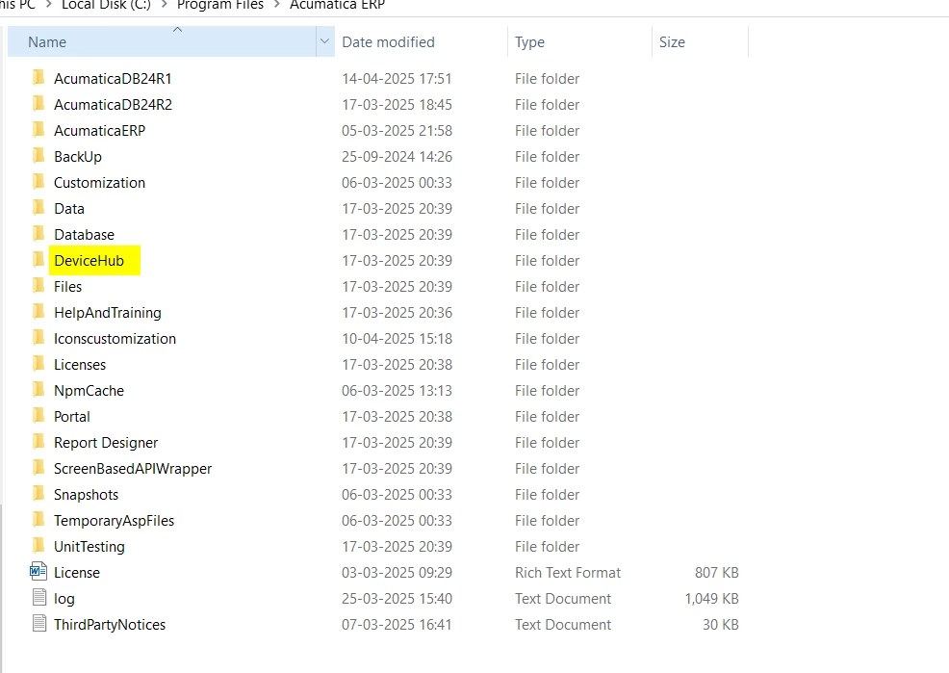Open the Name column filter dropdown arrow

(324, 41)
